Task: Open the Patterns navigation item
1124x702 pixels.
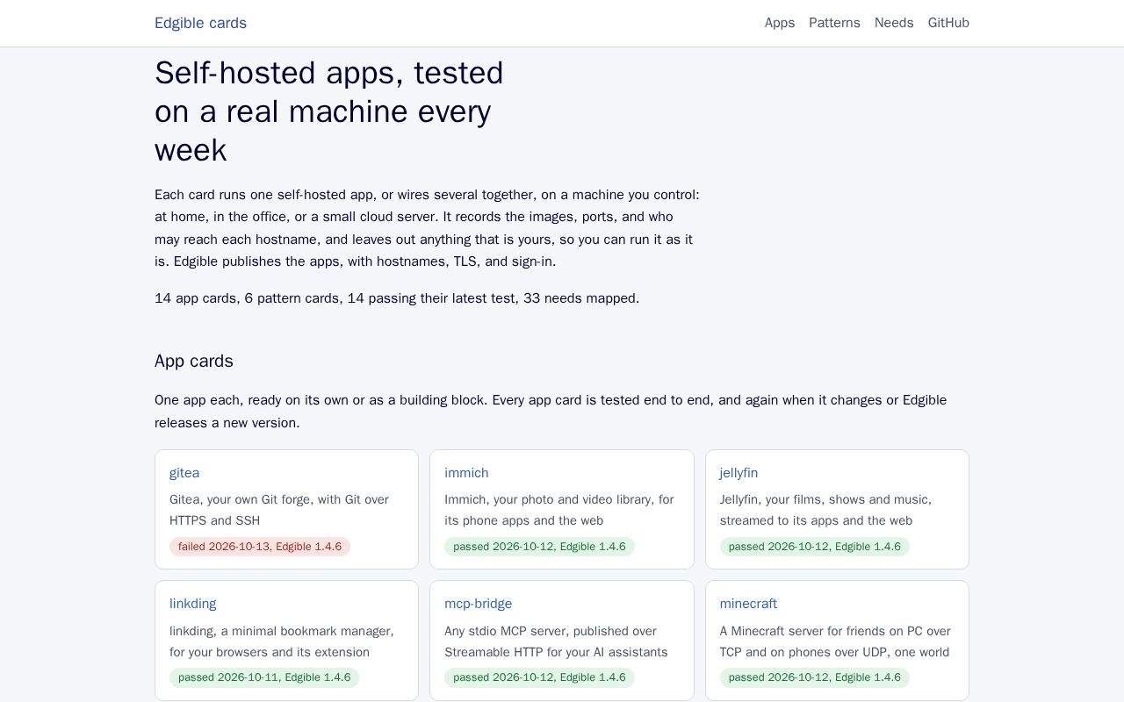Action: click(x=834, y=23)
